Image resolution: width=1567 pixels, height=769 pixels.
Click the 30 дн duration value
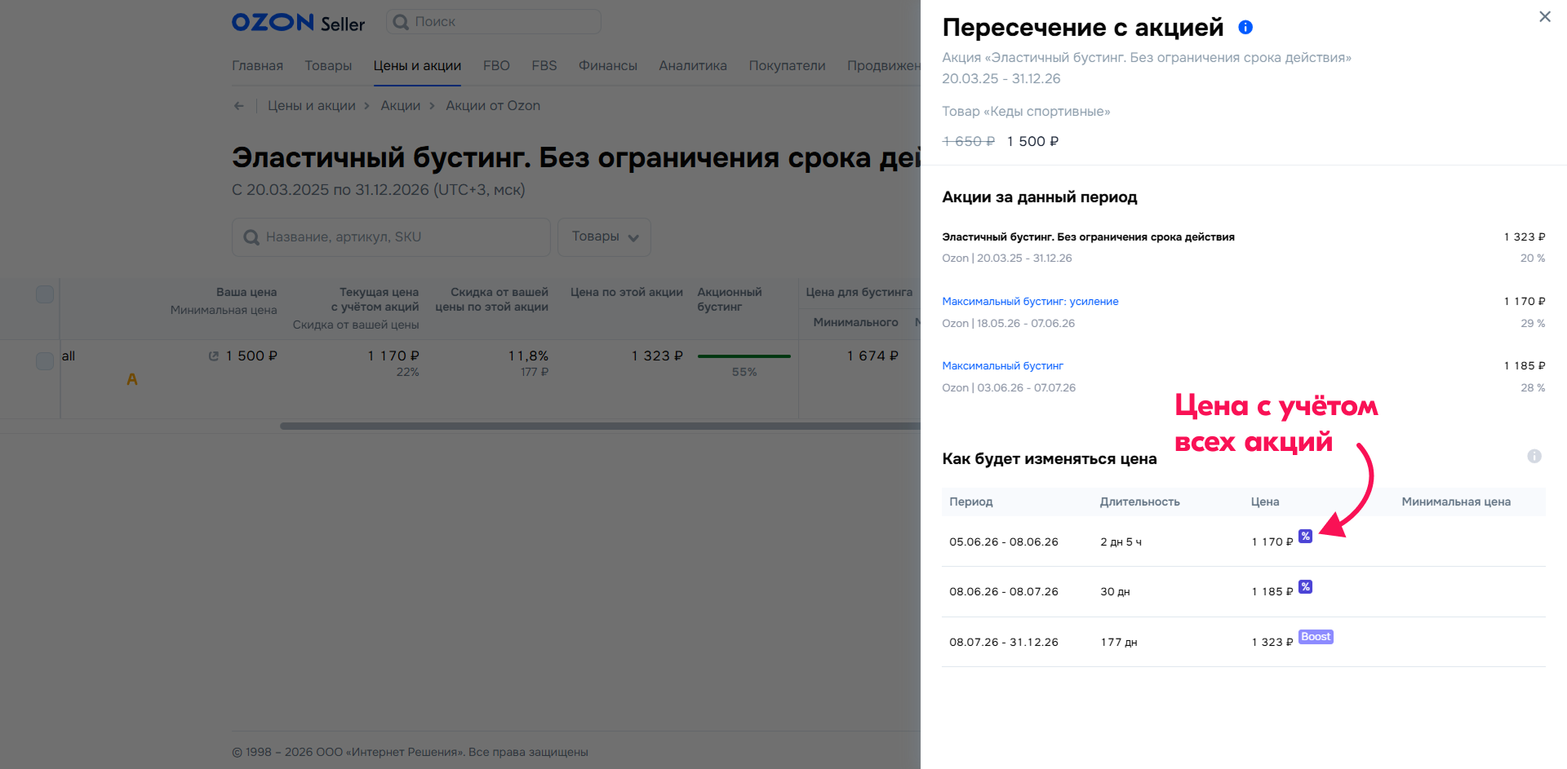1115,592
